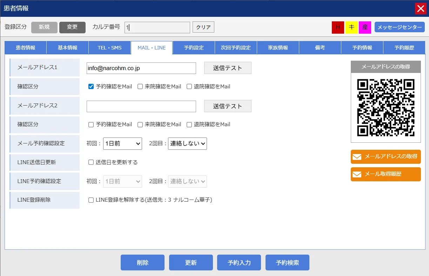This screenshot has width=429, height=276.
Task: Open the mail 初回 1日前 dropdown
Action: (122, 143)
